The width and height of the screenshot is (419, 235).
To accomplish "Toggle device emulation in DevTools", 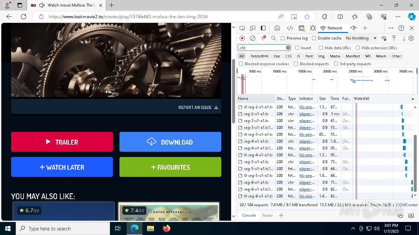I will coord(253,28).
